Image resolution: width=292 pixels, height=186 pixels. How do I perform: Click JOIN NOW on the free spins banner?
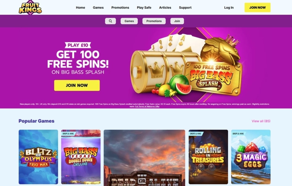coord(77,85)
